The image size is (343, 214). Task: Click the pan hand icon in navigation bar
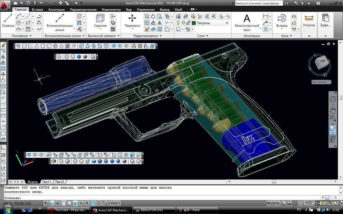333,110
